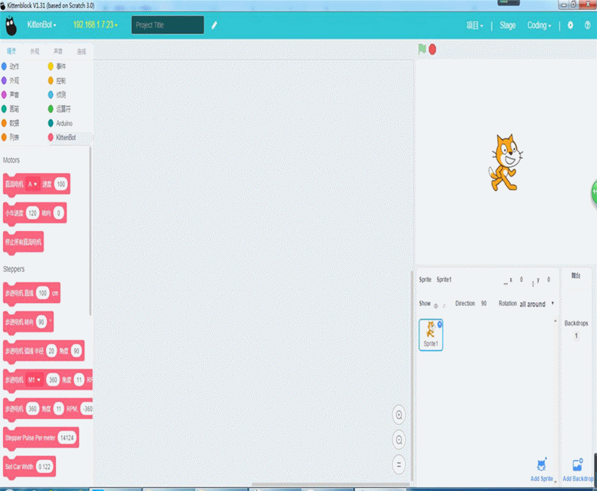Select the orange 数据 data category
597x491 pixels.
[x=11, y=123]
